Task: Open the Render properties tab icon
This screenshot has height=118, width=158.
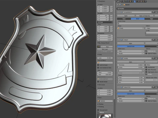Action: tap(122, 1)
